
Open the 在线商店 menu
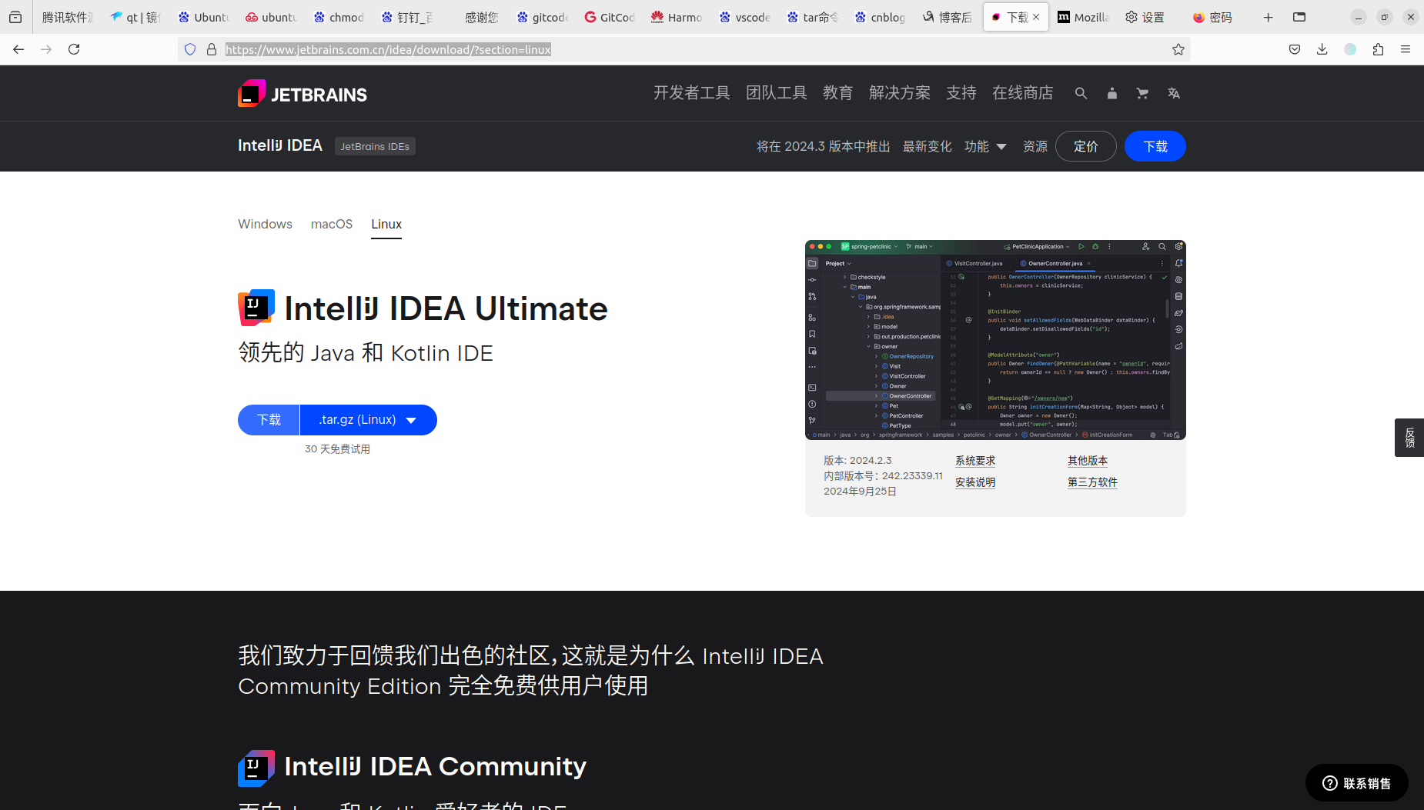[1022, 93]
